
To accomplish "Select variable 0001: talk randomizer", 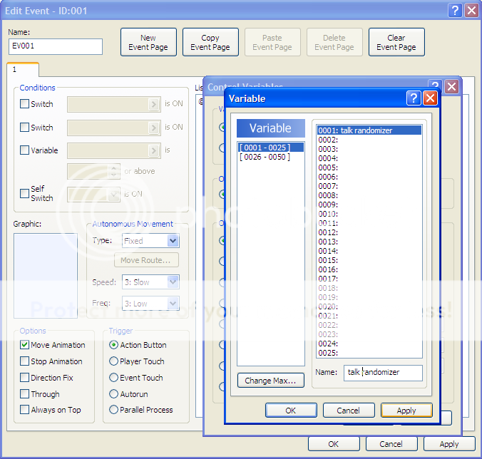I will (369, 130).
